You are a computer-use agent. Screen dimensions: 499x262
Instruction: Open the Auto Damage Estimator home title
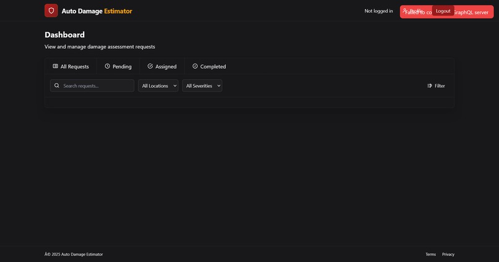(x=97, y=11)
